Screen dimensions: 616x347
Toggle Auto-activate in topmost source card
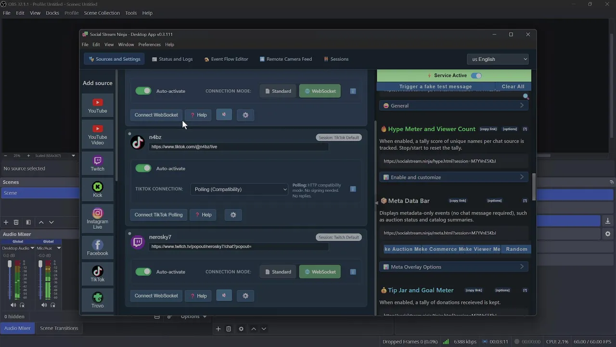143,91
